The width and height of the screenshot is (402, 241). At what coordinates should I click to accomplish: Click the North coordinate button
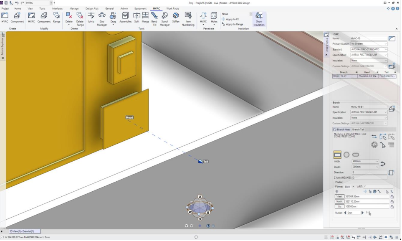pyautogui.click(x=339, y=201)
